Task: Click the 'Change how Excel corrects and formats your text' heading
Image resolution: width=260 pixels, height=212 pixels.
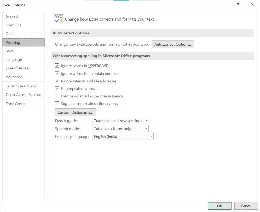Action: 110,19
